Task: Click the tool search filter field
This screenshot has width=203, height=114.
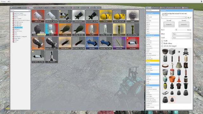Action: pos(153,10)
